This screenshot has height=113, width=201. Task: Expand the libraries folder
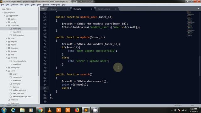tap(6, 51)
